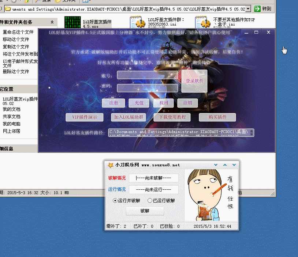Click the folder icon in address bar
Screen dimensions: 298x257
[8, 9]
